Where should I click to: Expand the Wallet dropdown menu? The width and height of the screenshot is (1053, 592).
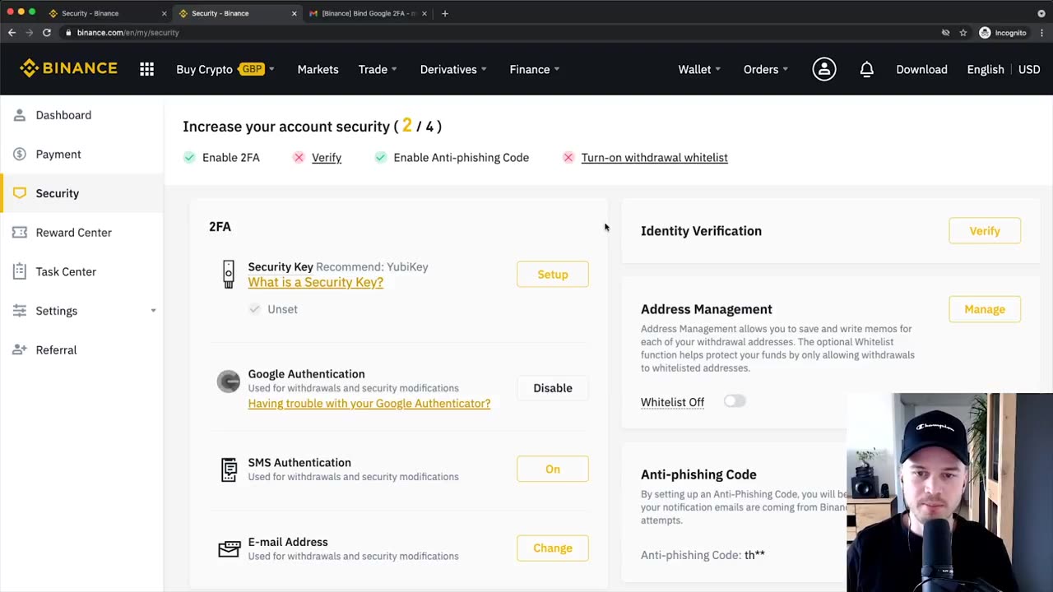tap(718, 70)
